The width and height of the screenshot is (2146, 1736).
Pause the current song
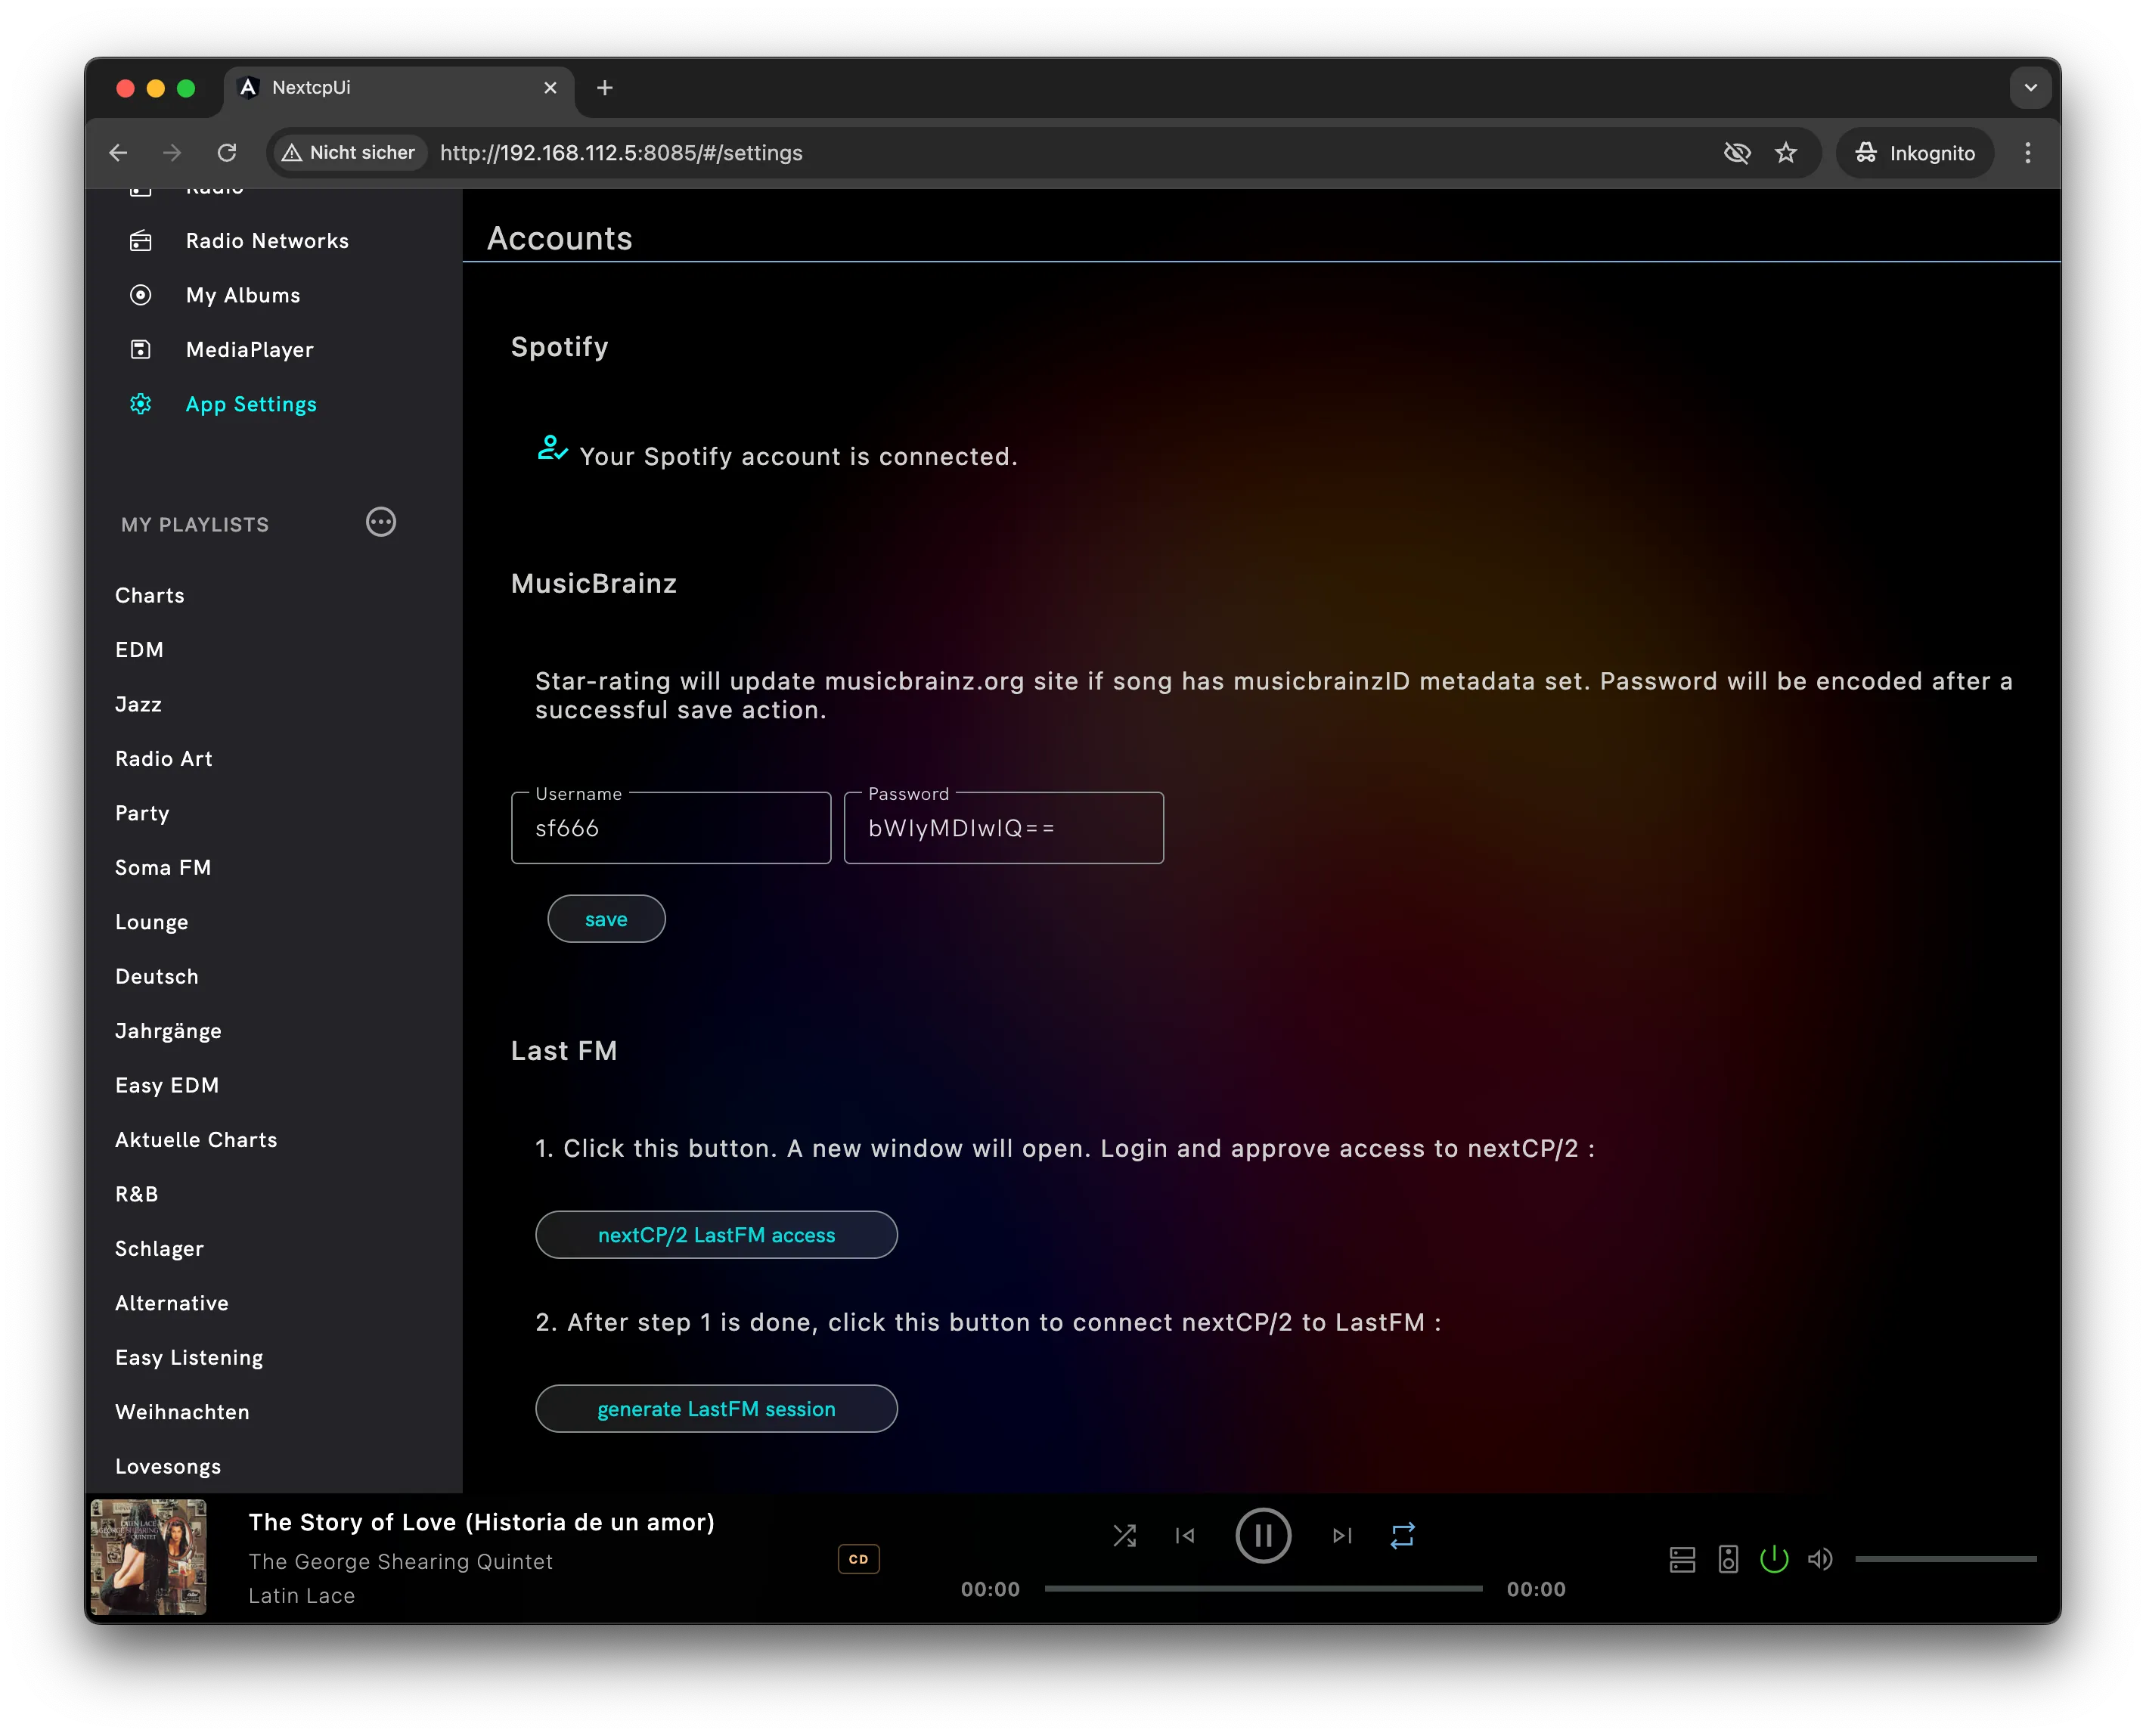point(1263,1535)
